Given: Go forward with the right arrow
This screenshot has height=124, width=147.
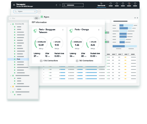Looking at the screenshot, I should click(60, 5).
